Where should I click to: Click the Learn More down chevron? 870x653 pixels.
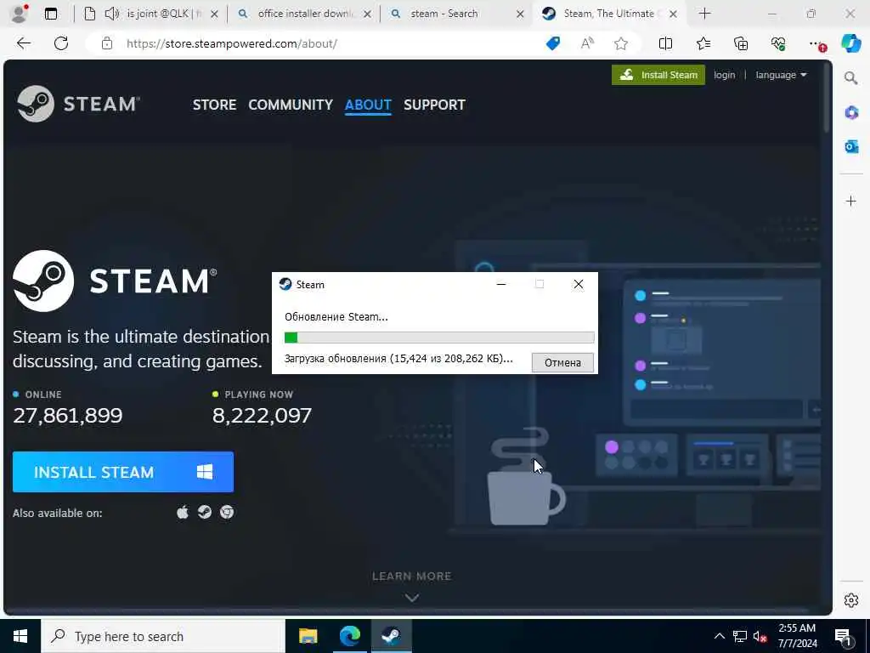click(412, 598)
